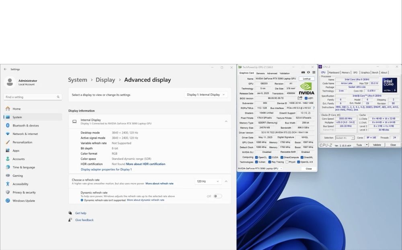Image resolution: width=402 pixels, height=250 pixels.
Task: Switch to About tab in CPU-Z
Action: click(384, 72)
